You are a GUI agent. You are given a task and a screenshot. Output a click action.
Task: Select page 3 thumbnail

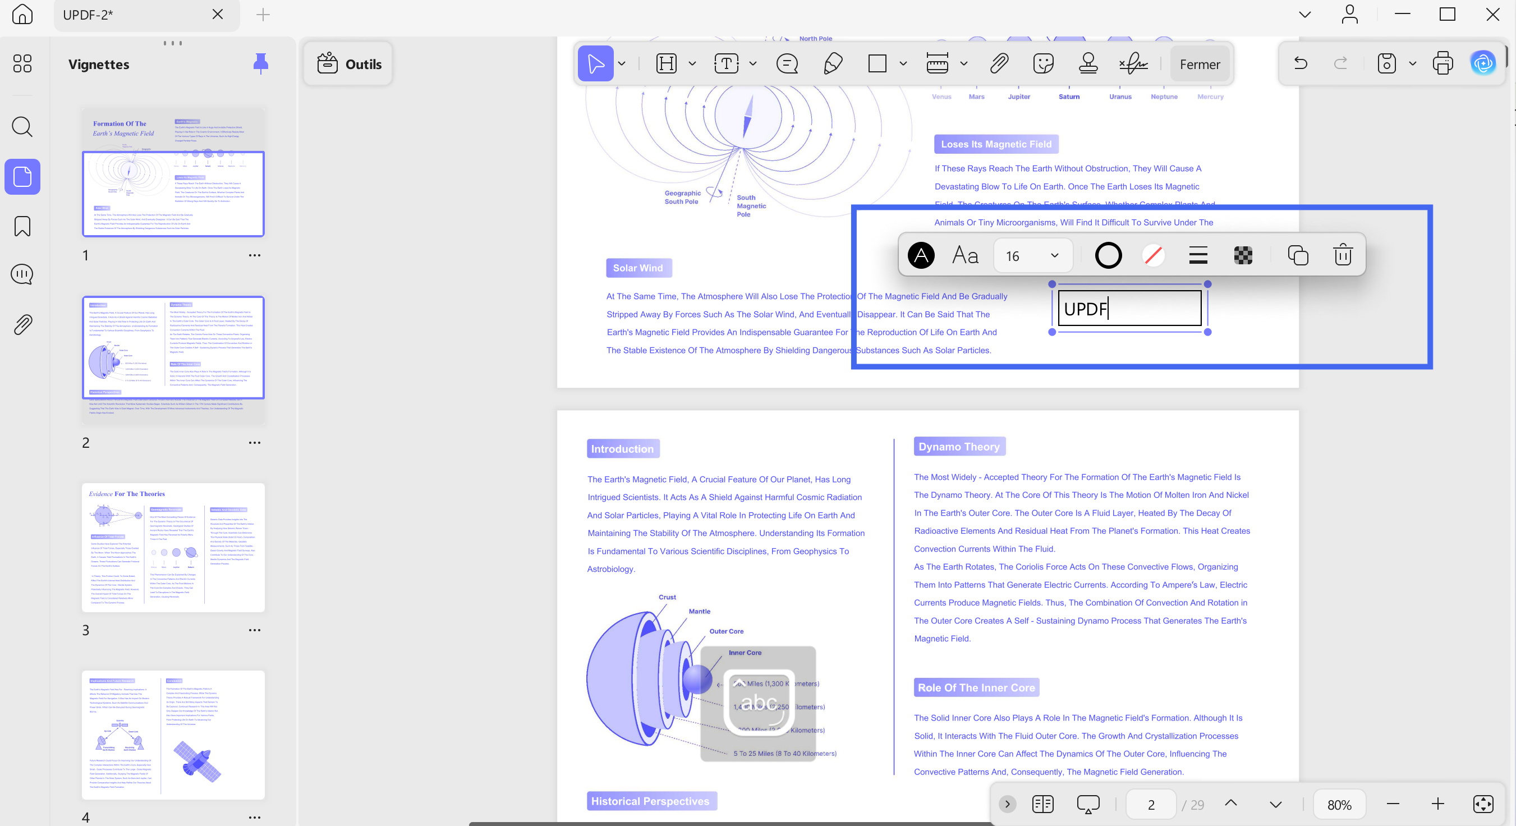[173, 547]
